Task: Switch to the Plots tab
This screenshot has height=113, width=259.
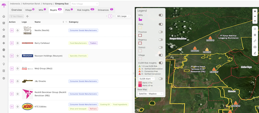Action: [x=69, y=10]
